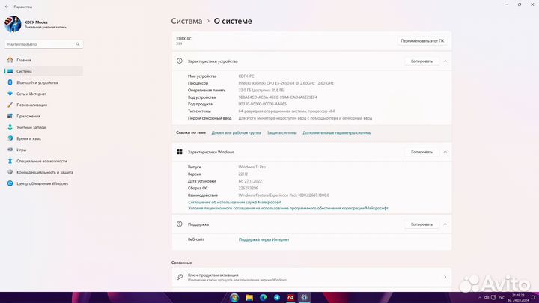This screenshot has width=539, height=303.
Task: Click the Конфиденциальность и защита shield icon
Action: point(10,172)
